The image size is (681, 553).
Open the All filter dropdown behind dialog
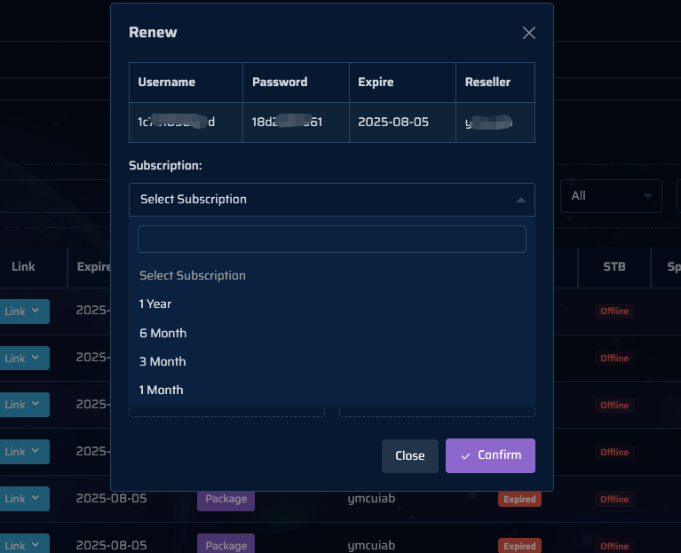(x=611, y=196)
